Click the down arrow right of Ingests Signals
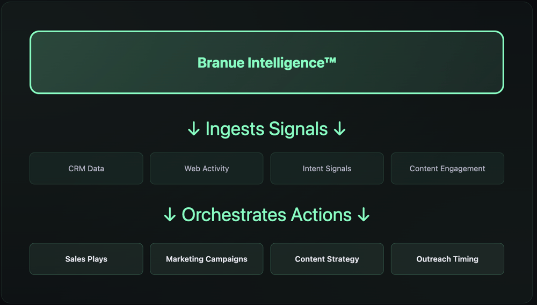Viewport: 537px width, 305px height. point(339,129)
